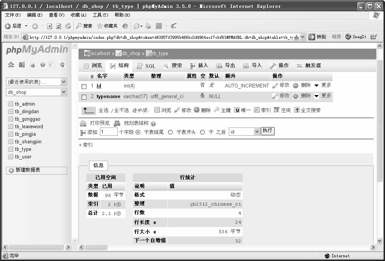Open phpMyAdmin documentation help icon
The width and height of the screenshot is (385, 261).
tap(43, 65)
